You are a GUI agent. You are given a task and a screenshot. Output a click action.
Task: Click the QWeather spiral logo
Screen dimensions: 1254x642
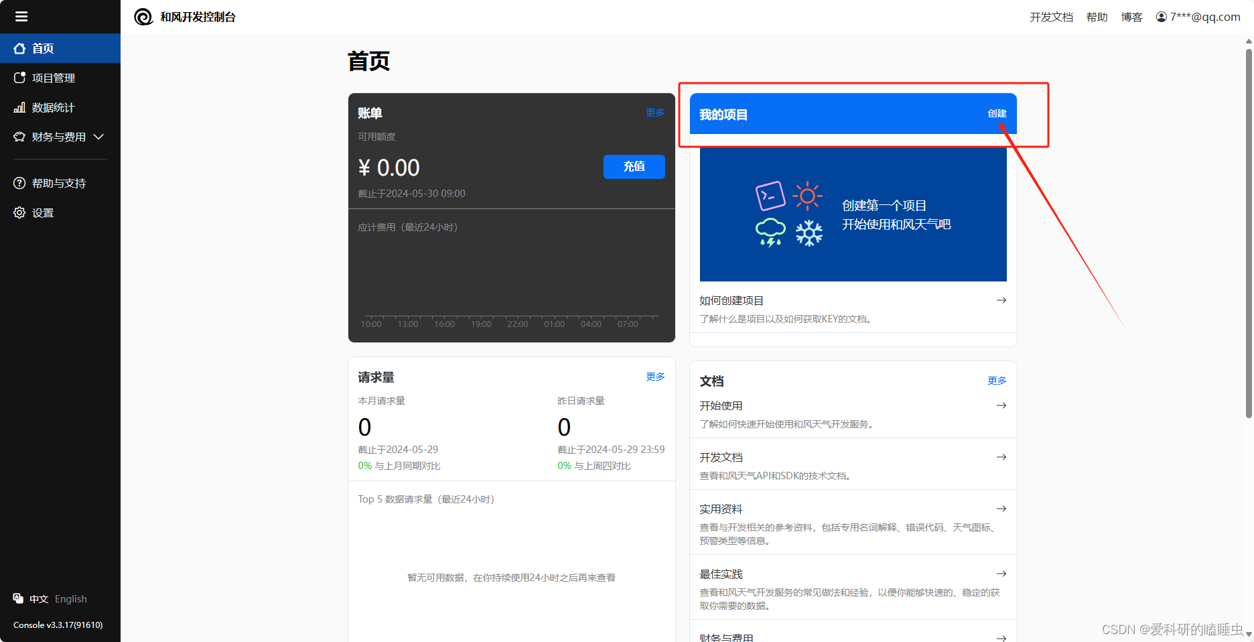click(x=143, y=17)
